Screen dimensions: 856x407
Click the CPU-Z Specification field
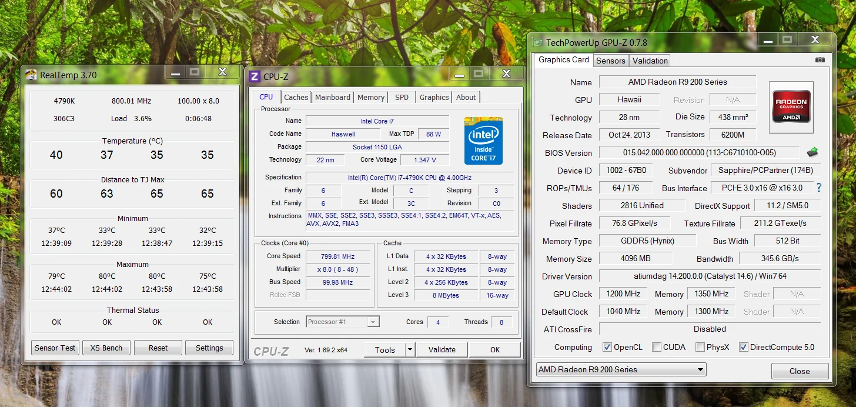pyautogui.click(x=410, y=178)
